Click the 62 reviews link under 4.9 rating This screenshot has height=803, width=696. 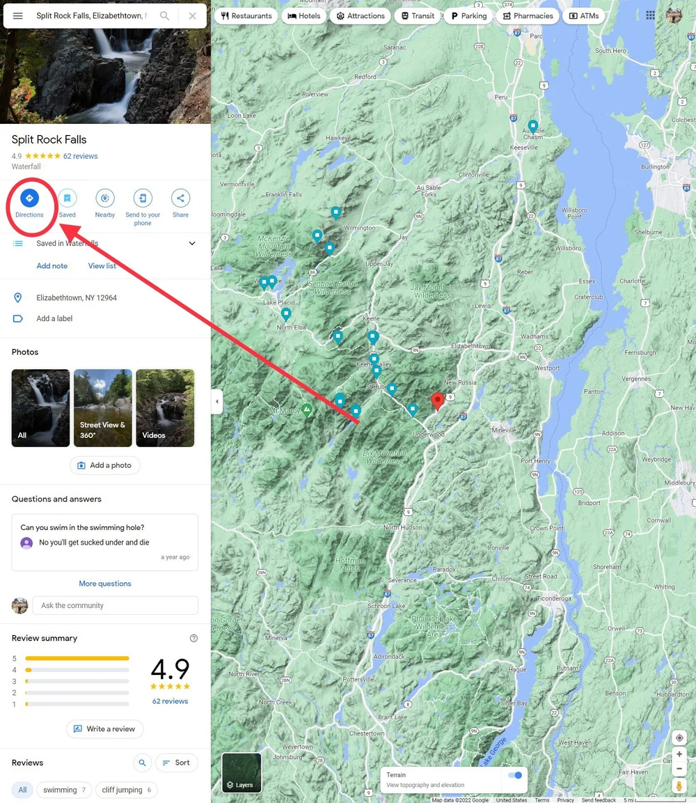coord(170,701)
